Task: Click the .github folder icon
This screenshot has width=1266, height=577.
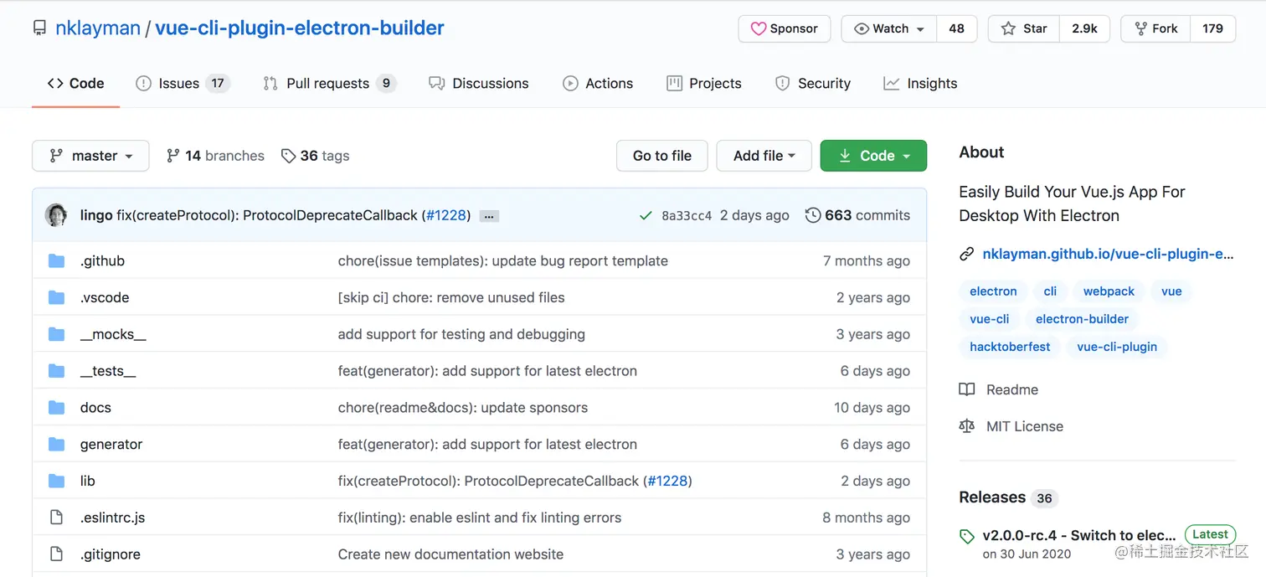Action: (x=56, y=260)
